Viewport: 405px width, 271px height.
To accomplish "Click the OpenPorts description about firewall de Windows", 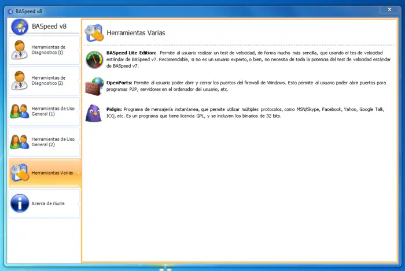I will point(246,86).
